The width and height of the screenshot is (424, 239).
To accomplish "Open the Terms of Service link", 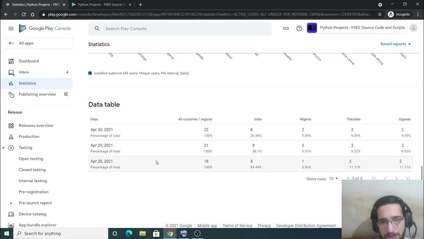I will (x=237, y=226).
